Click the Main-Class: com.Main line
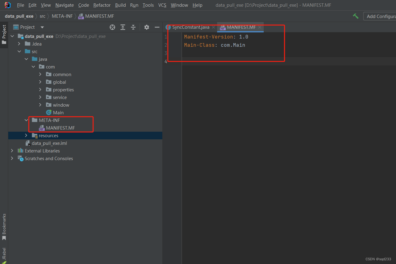This screenshot has height=264, width=396. coord(214,45)
